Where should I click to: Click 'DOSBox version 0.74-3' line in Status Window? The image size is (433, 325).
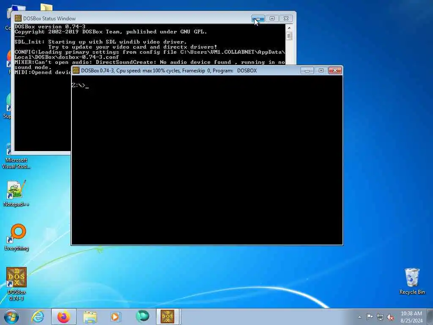[x=50, y=27]
